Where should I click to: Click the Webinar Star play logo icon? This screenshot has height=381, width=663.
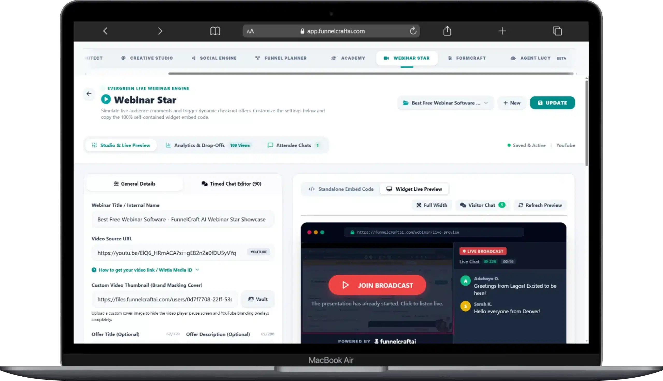(106, 100)
